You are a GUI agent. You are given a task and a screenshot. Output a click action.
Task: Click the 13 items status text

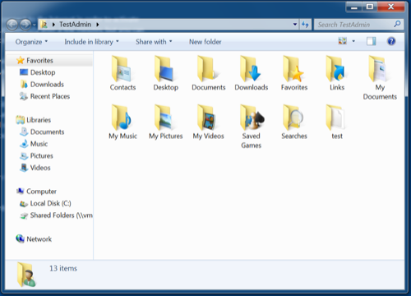(63, 268)
